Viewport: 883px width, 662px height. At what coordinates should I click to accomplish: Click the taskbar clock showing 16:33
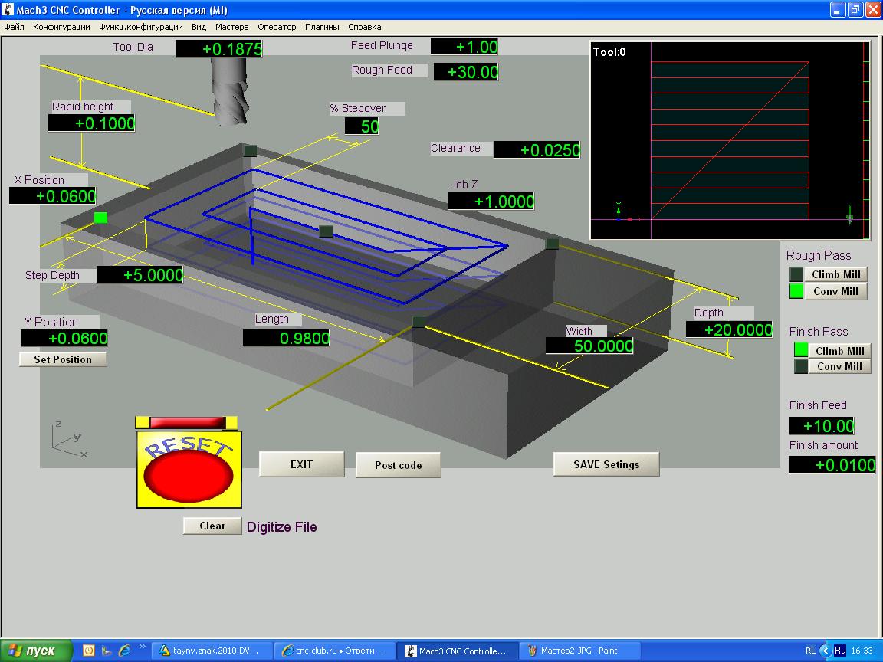[x=862, y=651]
